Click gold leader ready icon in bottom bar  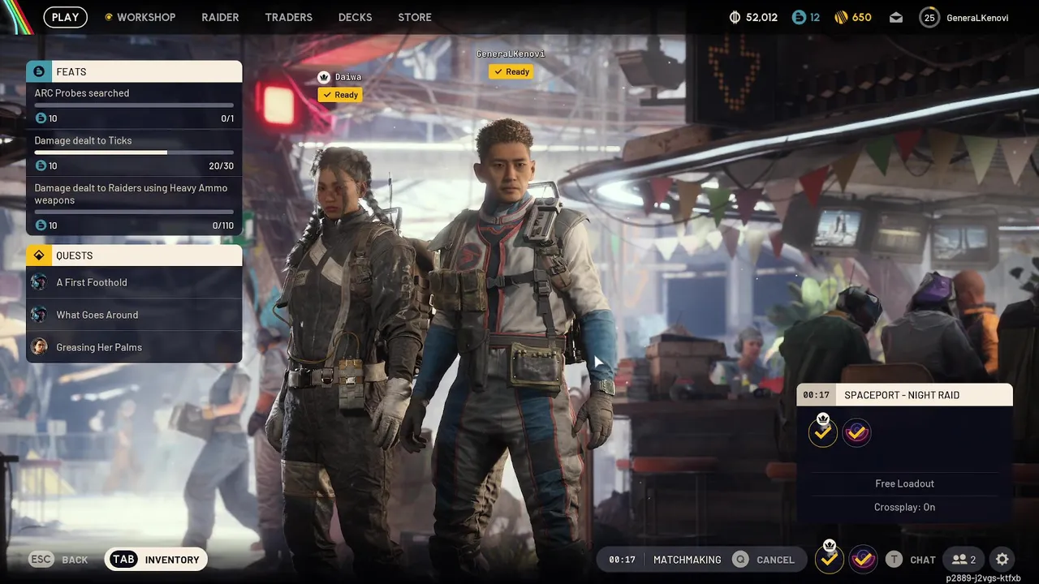(x=829, y=558)
